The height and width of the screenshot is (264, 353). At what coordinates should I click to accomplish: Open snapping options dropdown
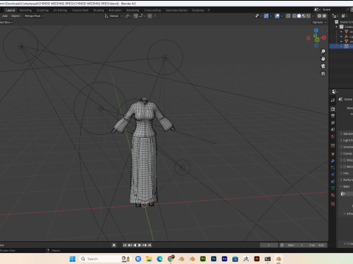142,16
